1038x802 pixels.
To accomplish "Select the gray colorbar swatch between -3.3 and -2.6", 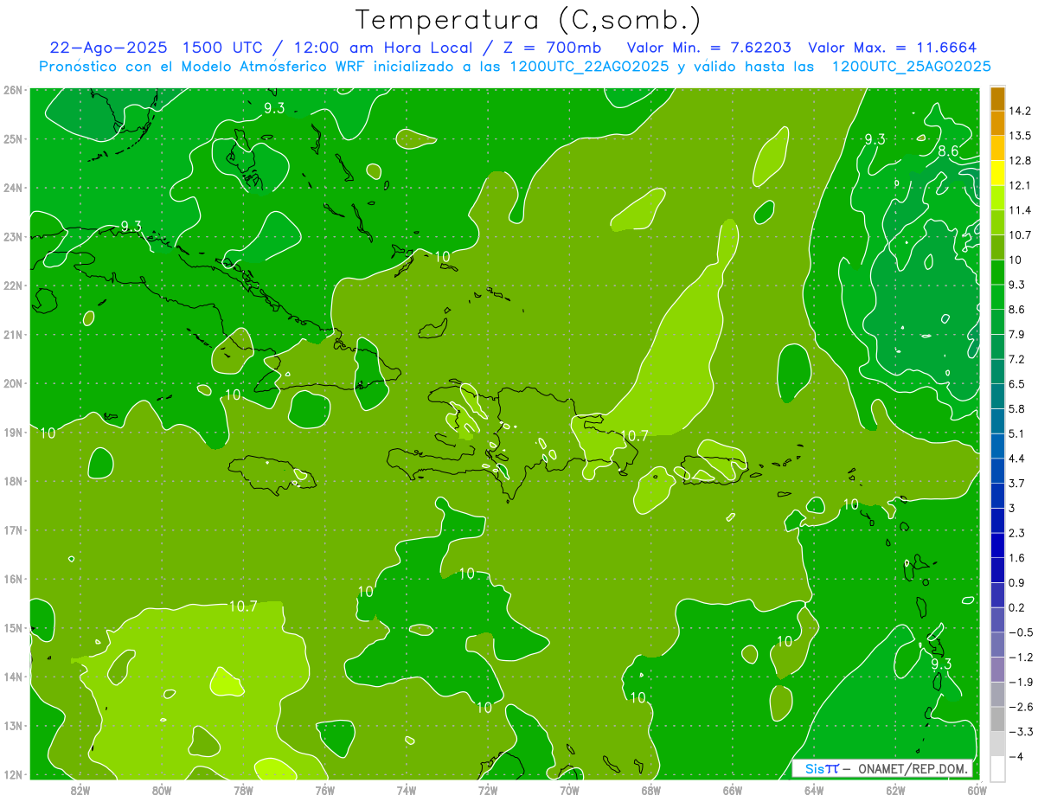I will [997, 718].
